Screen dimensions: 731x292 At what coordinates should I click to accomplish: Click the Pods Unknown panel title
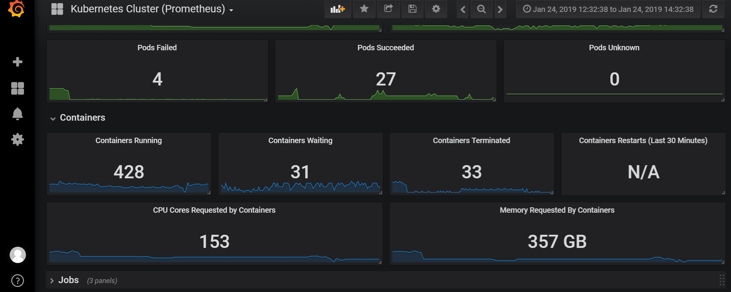tap(614, 48)
